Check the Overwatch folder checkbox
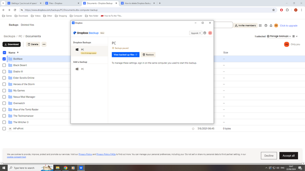305x171 pixels. (4, 103)
